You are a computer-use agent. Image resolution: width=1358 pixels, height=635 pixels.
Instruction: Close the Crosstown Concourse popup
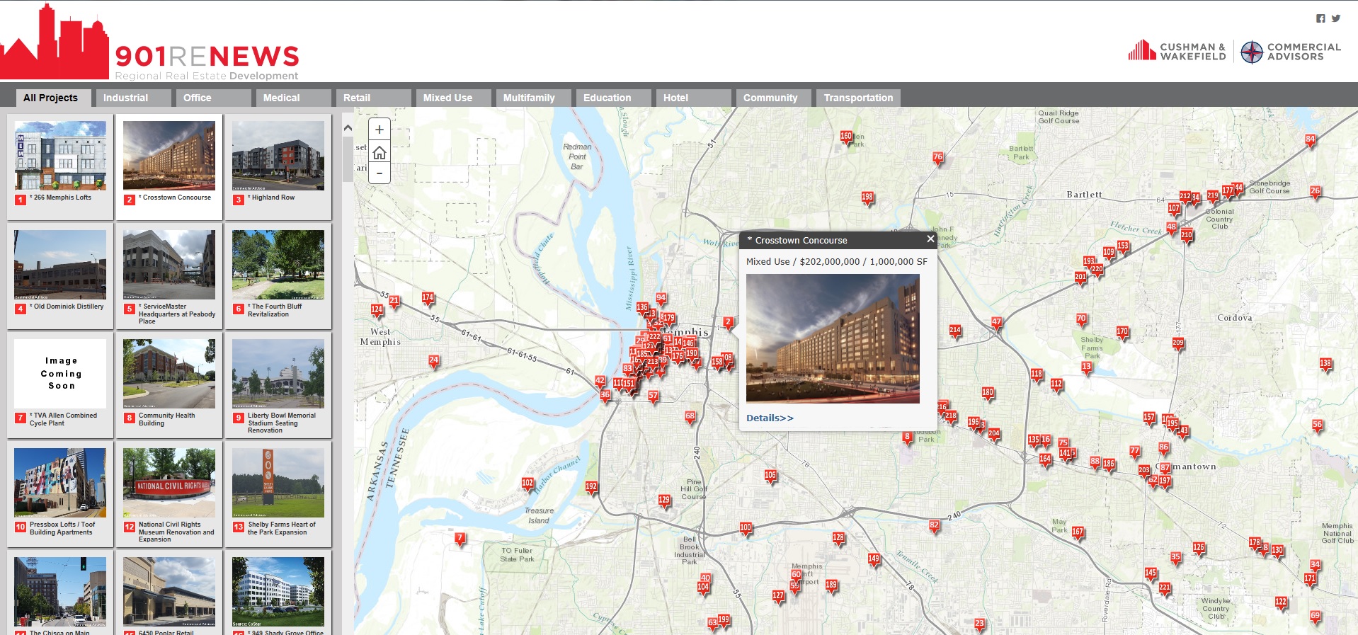930,239
